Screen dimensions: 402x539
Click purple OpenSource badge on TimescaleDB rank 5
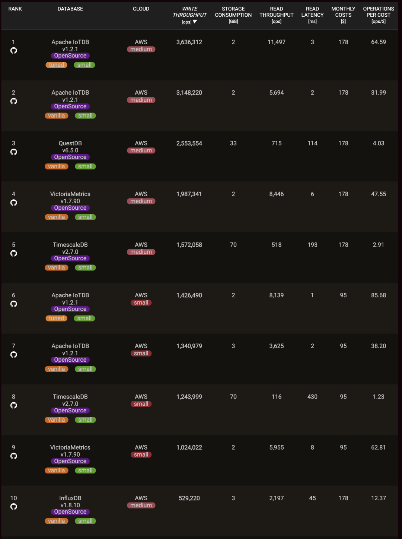pyautogui.click(x=70, y=258)
